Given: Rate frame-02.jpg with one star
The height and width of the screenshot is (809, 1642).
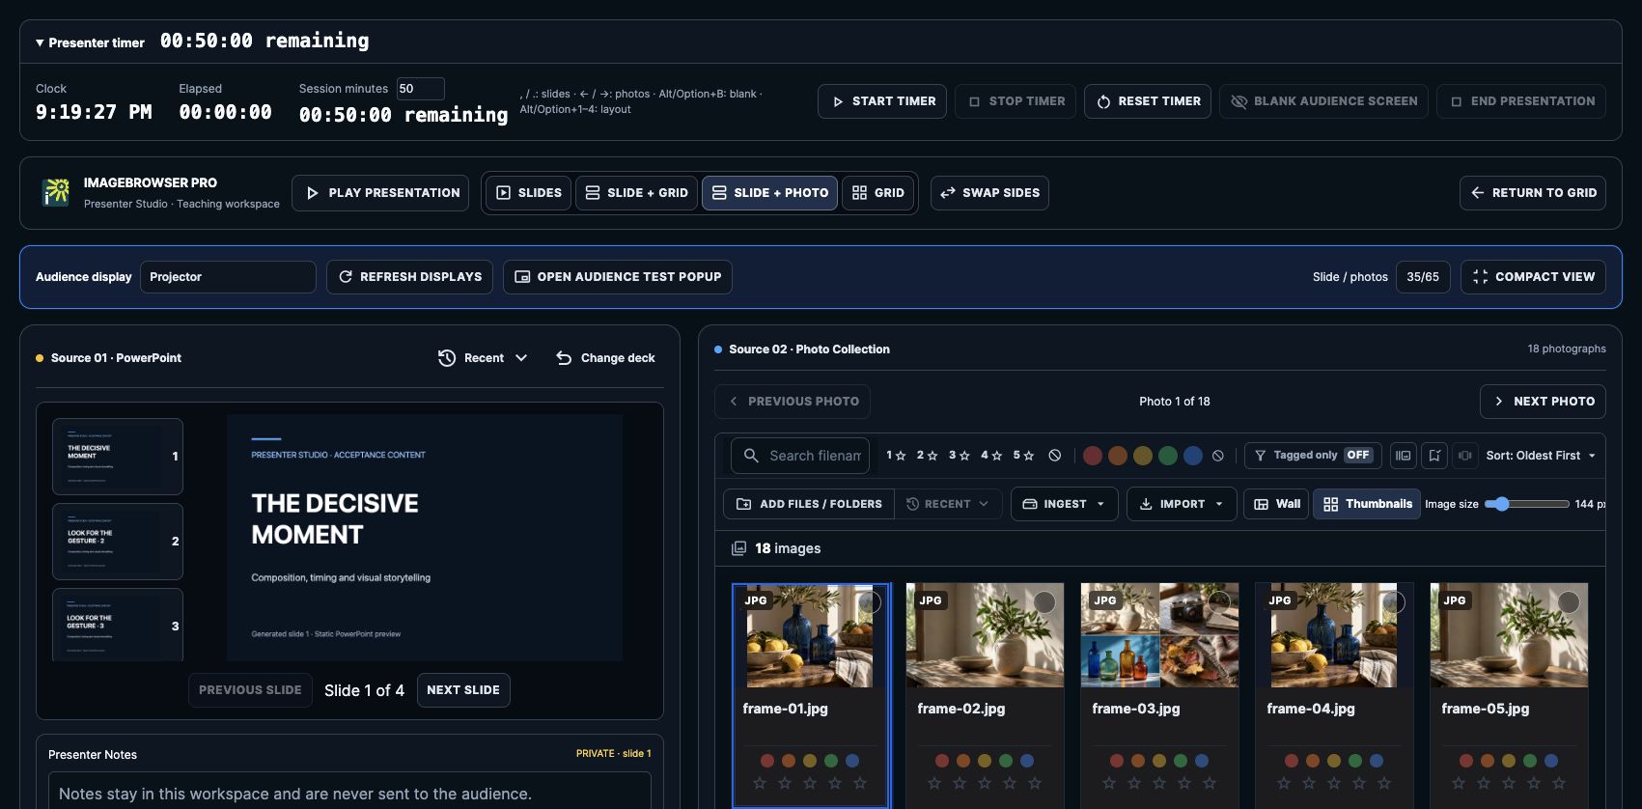Looking at the screenshot, I should click(934, 783).
